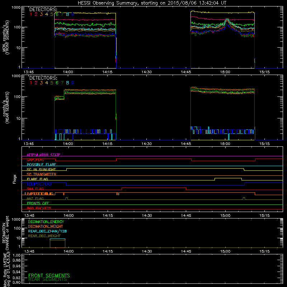The height and width of the screenshot is (287, 287).
Task: Click the cyan REAR_DEC_CHAN box before 14:00
Action: [x=57, y=239]
